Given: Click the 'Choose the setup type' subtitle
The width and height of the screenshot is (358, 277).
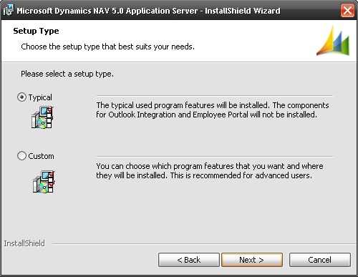Looking at the screenshot, I should pos(108,47).
